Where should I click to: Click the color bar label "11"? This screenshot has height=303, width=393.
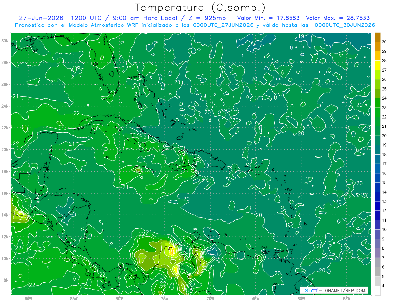(x=384, y=220)
